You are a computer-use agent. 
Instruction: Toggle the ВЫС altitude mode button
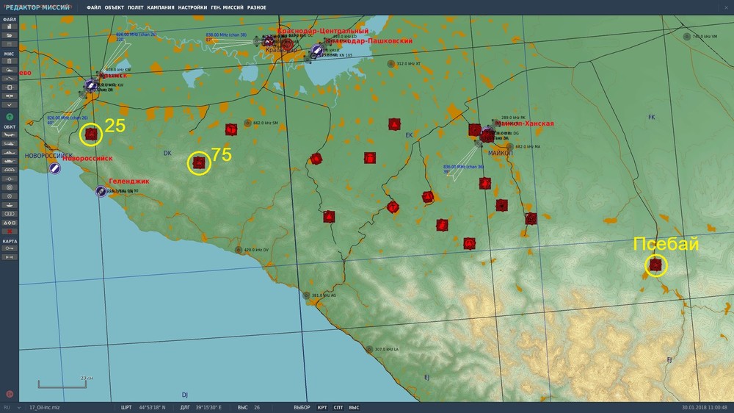354,407
